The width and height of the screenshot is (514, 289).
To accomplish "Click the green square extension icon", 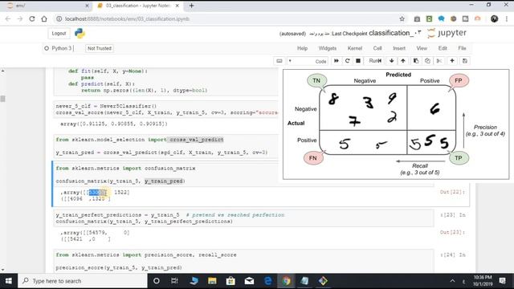I will tap(429, 19).
